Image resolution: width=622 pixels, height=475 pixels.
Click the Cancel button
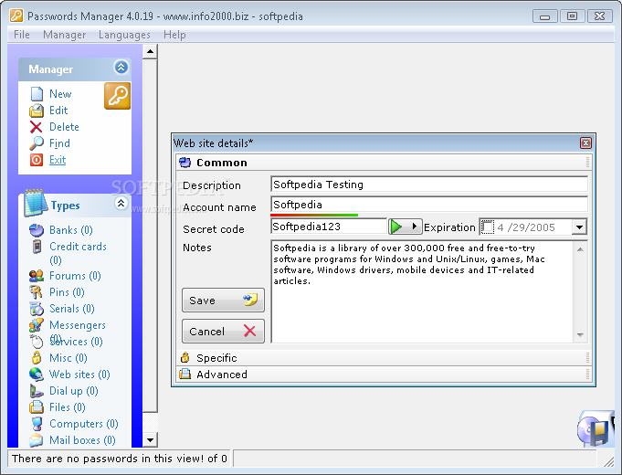point(224,332)
